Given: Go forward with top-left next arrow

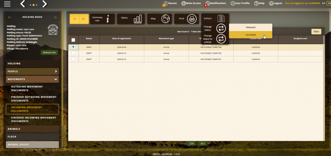Looking at the screenshot, I should tap(45, 4).
